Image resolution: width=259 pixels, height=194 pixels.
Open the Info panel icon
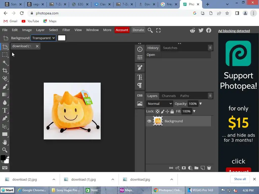(140, 49)
